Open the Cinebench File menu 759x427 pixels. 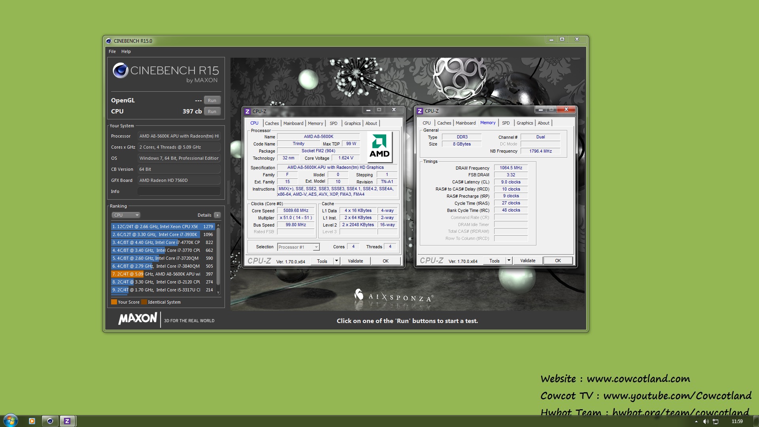point(112,51)
